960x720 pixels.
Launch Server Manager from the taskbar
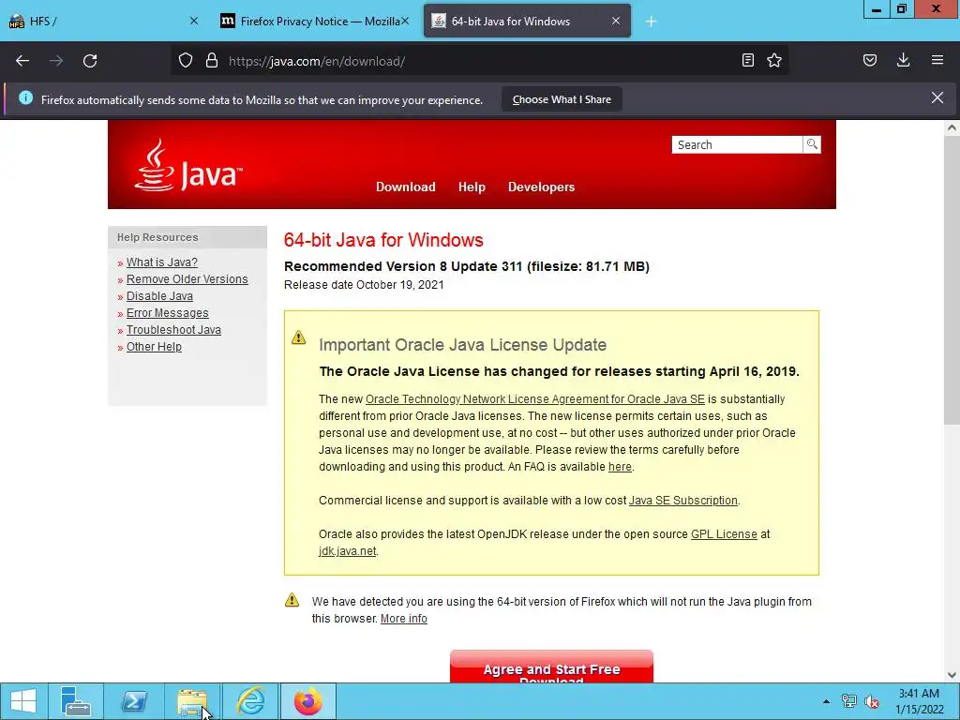click(76, 701)
